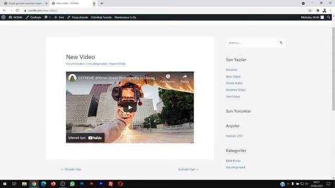Image resolution: width=335 pixels, height=188 pixels.
Task: Click the page vertical scrollbar thumb
Action: click(333, 68)
